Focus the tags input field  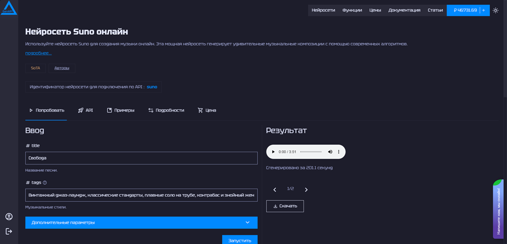point(141,195)
